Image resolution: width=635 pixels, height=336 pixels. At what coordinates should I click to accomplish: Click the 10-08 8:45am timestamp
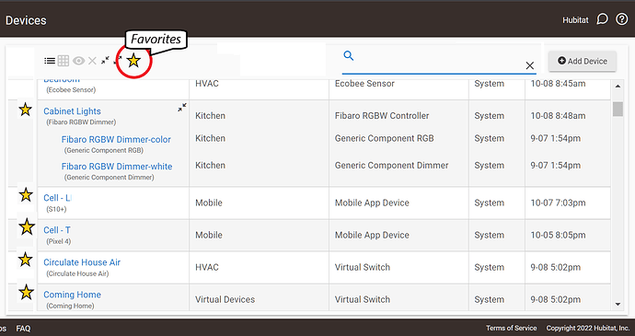[558, 84]
